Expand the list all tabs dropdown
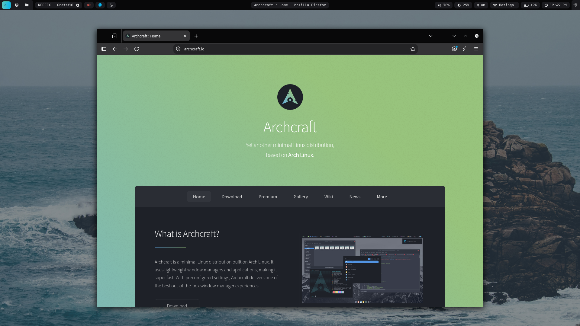Viewport: 580px width, 326px height. coord(431,36)
